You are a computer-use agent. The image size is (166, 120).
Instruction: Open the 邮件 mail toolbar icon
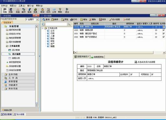pyautogui.click(x=24, y=10)
